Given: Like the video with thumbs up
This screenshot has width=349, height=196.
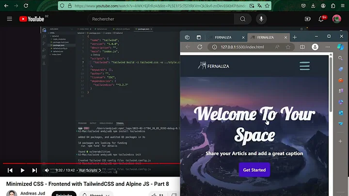Looking at the screenshot, I should pyautogui.click(x=154, y=195).
